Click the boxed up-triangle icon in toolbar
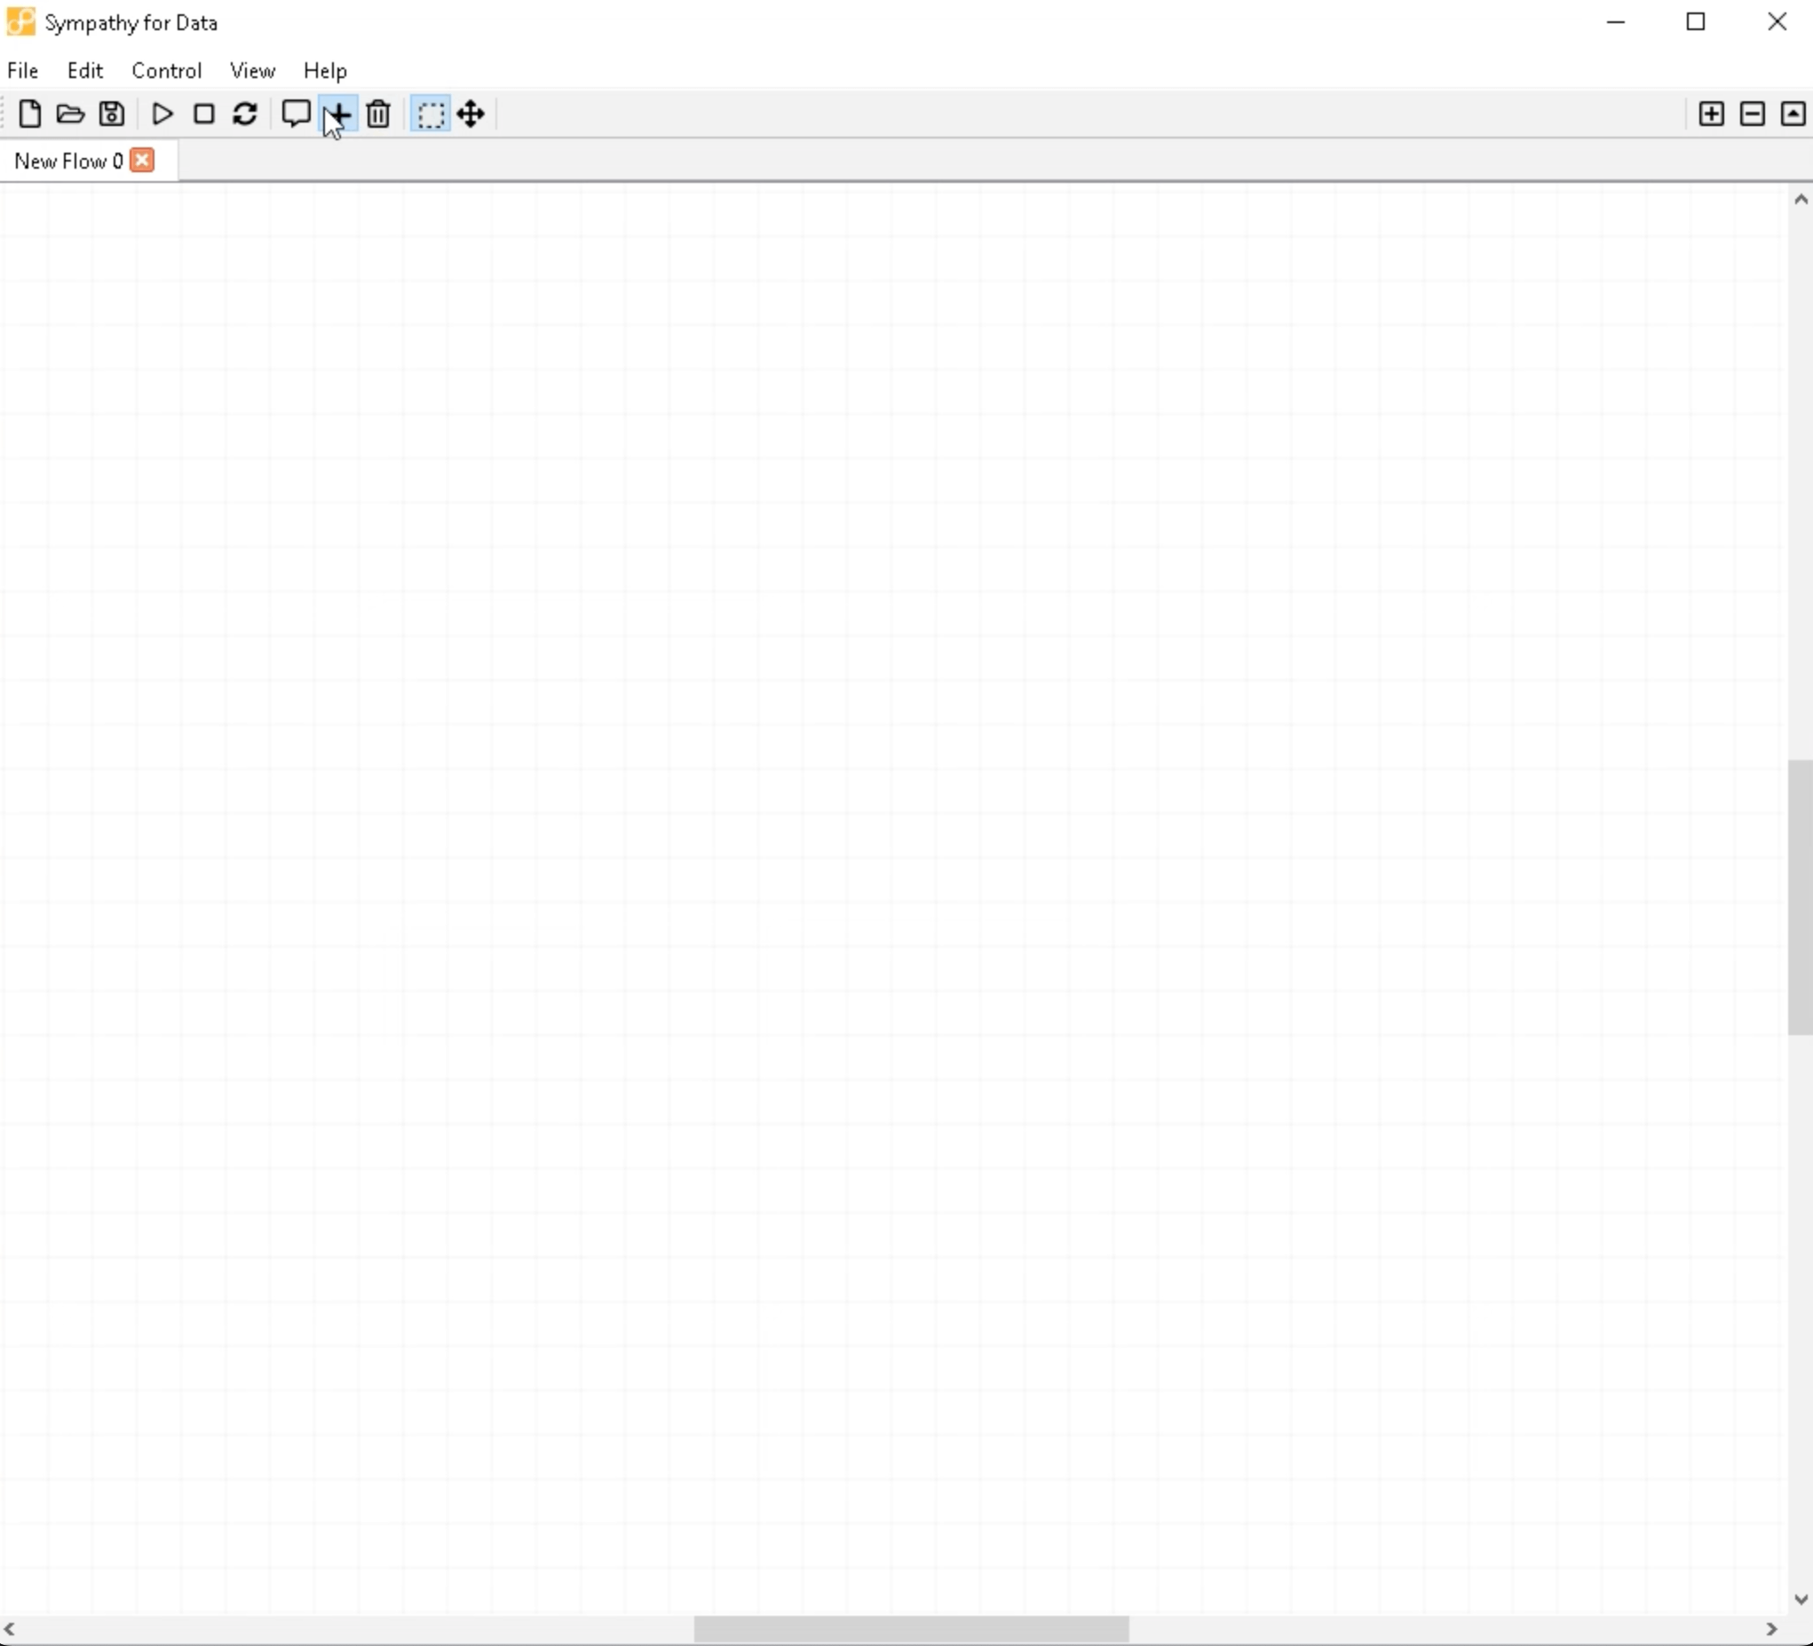Screen dimensions: 1813x1646 (x=1793, y=115)
